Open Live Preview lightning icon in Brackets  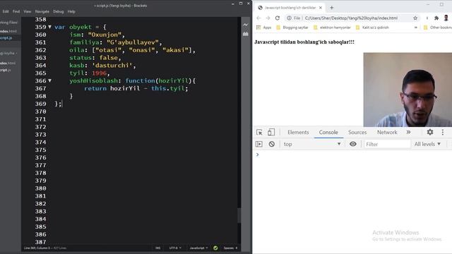click(246, 25)
